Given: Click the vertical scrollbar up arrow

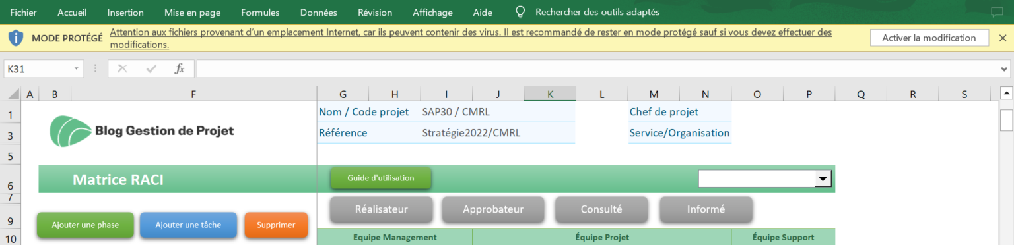Looking at the screenshot, I should [x=1007, y=92].
